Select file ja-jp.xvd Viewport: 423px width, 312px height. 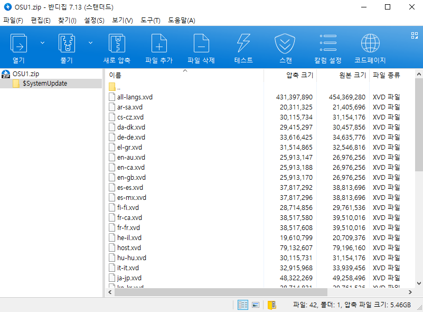(129, 278)
